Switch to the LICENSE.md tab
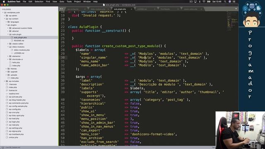This screenshot has height=149, width=265. pyautogui.click(x=142, y=9)
